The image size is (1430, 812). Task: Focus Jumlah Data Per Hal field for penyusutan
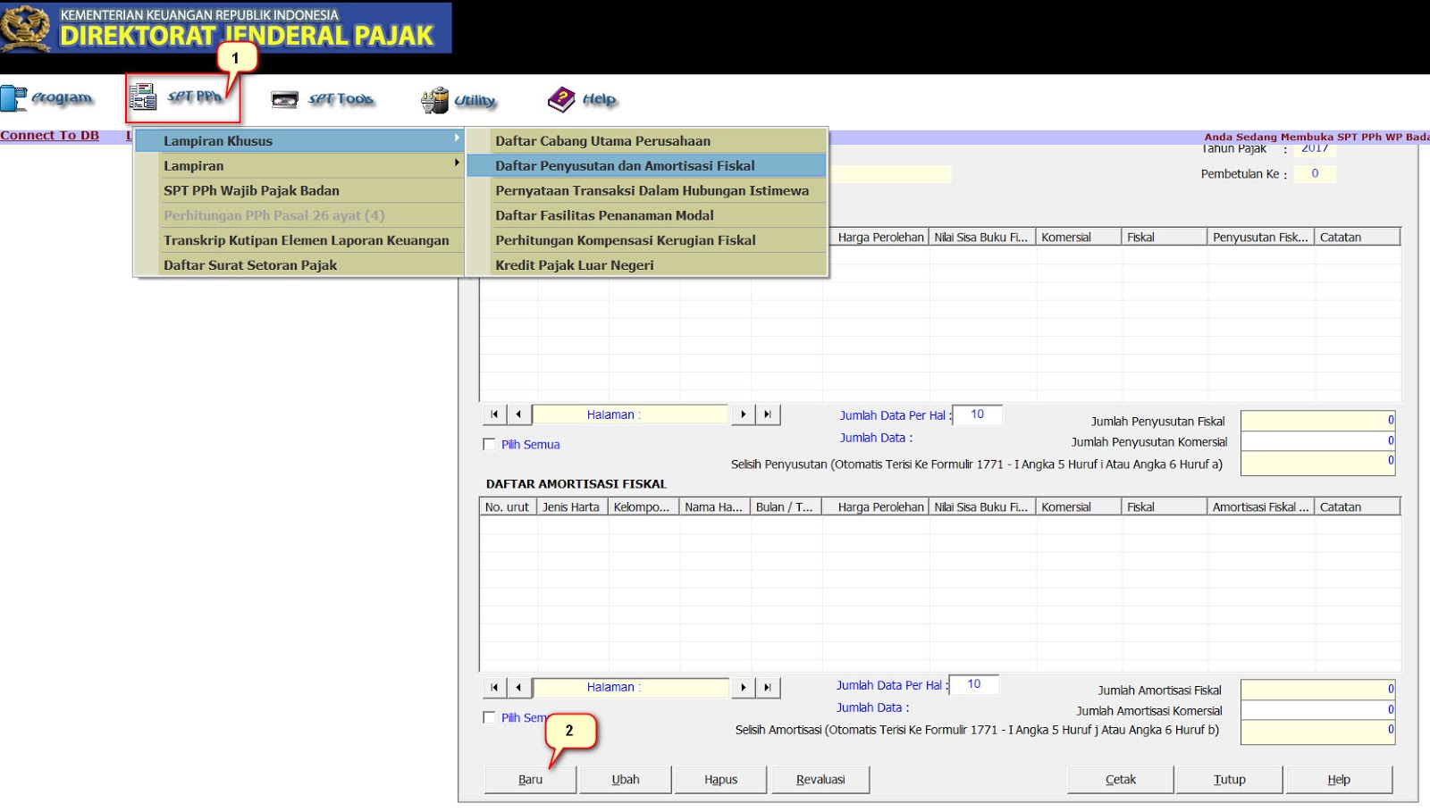pyautogui.click(x=977, y=414)
